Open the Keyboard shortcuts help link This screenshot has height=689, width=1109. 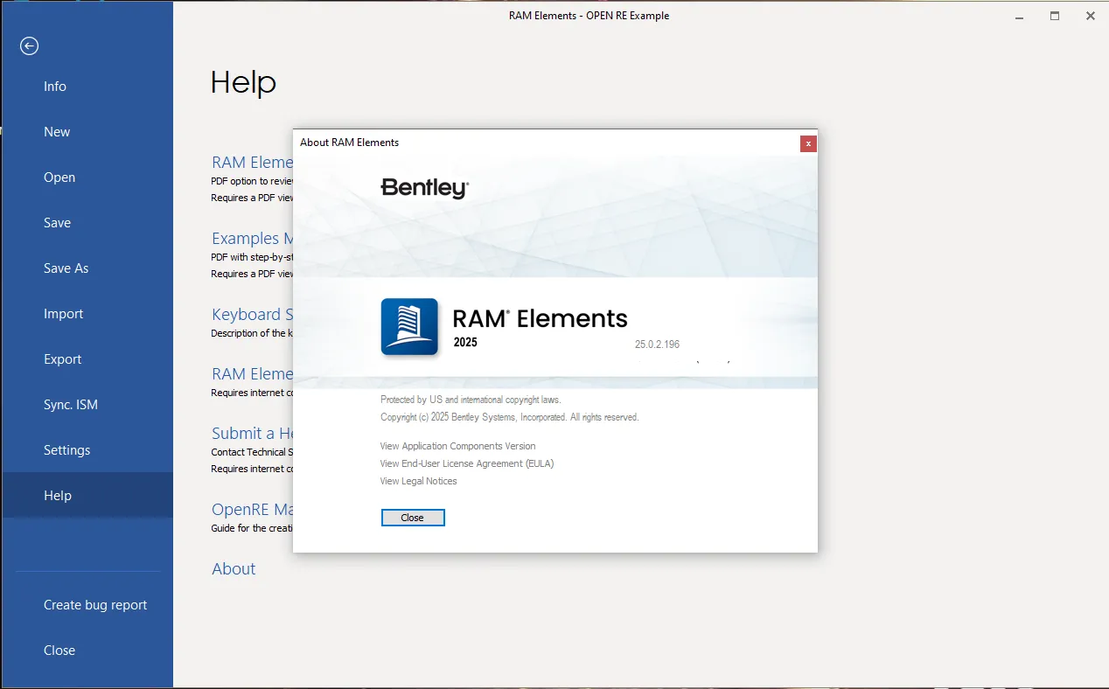(x=252, y=314)
